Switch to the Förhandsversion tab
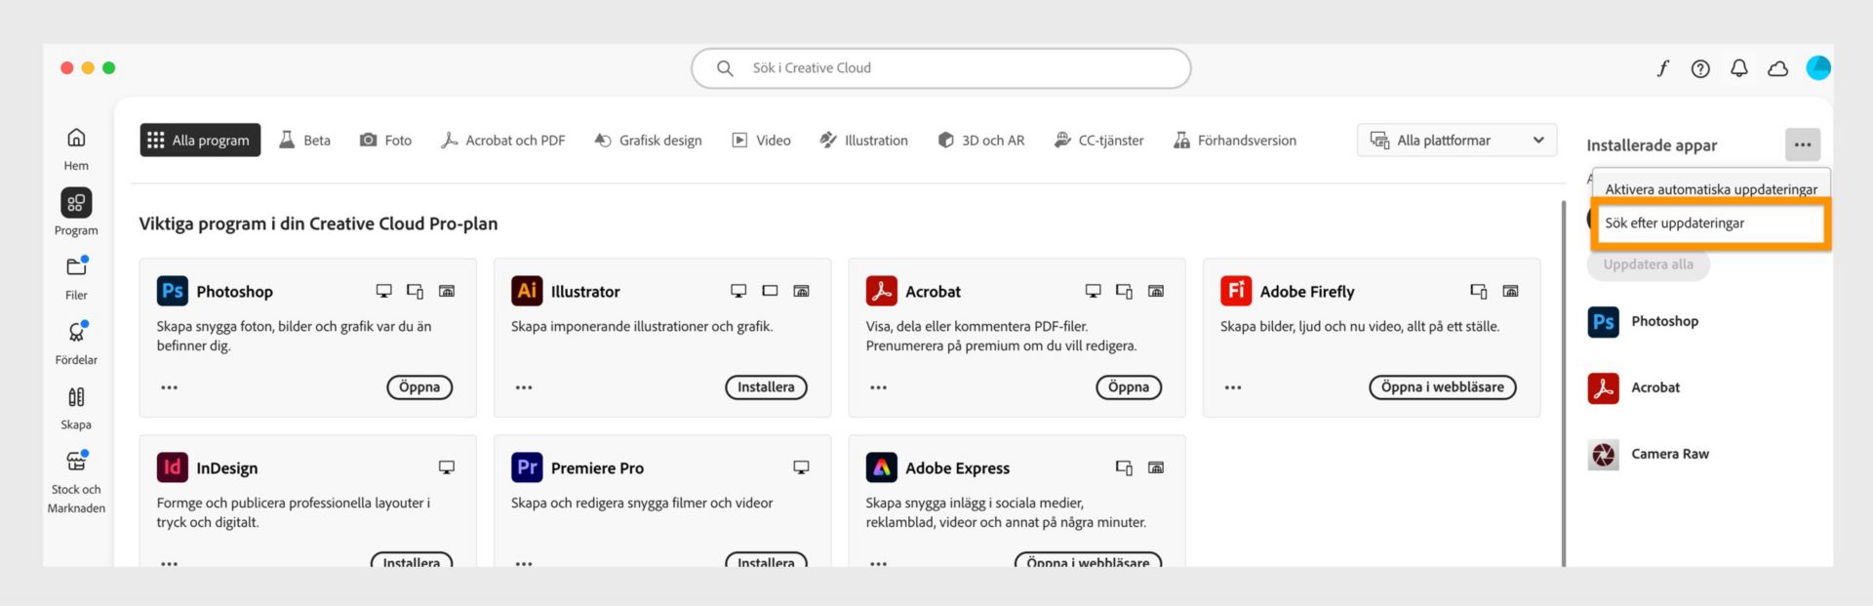Viewport: 1873px width, 606px height. (x=1235, y=140)
